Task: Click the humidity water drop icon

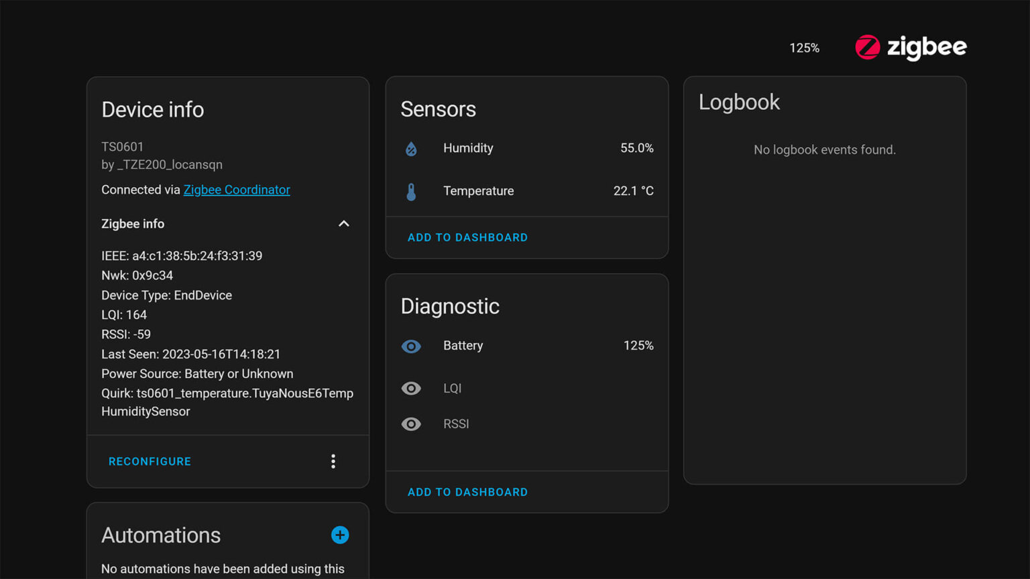Action: pyautogui.click(x=411, y=149)
